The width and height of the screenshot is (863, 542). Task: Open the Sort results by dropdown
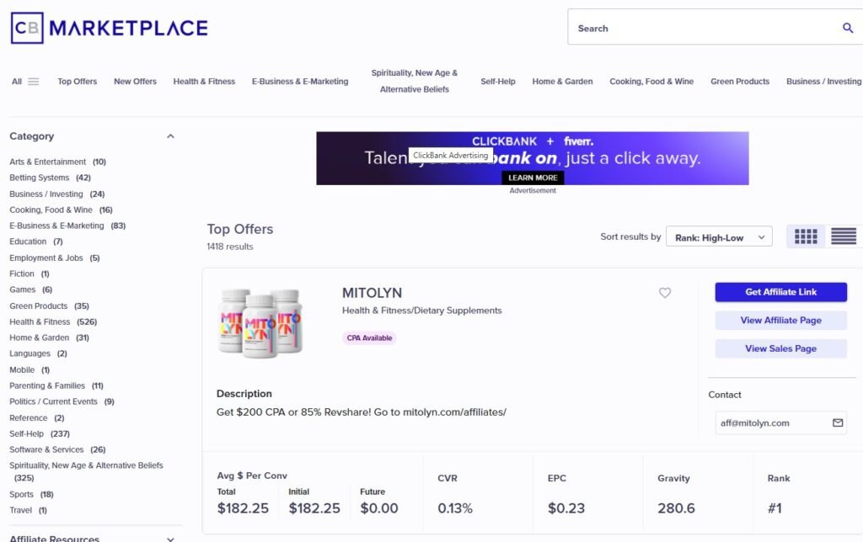tap(719, 237)
